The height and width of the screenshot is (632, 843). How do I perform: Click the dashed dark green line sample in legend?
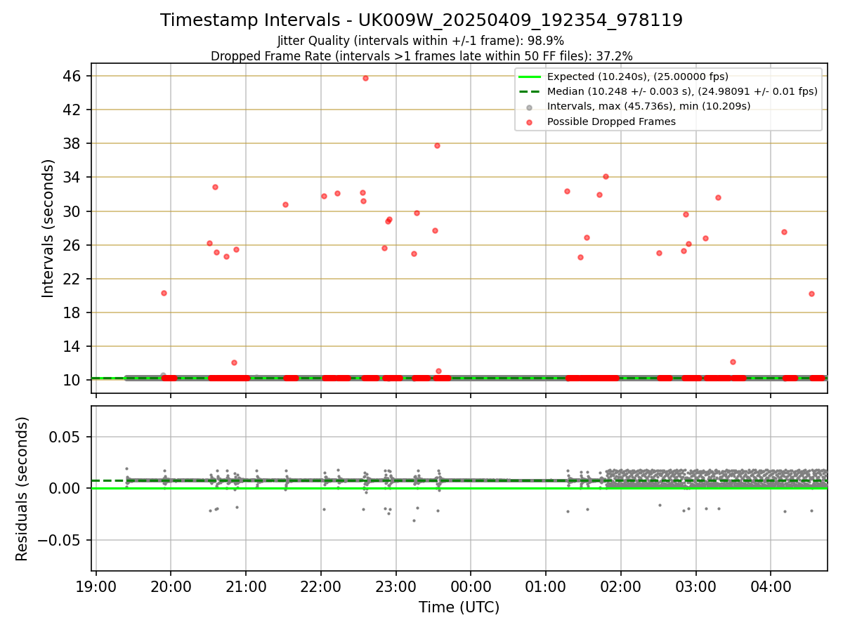coord(530,91)
